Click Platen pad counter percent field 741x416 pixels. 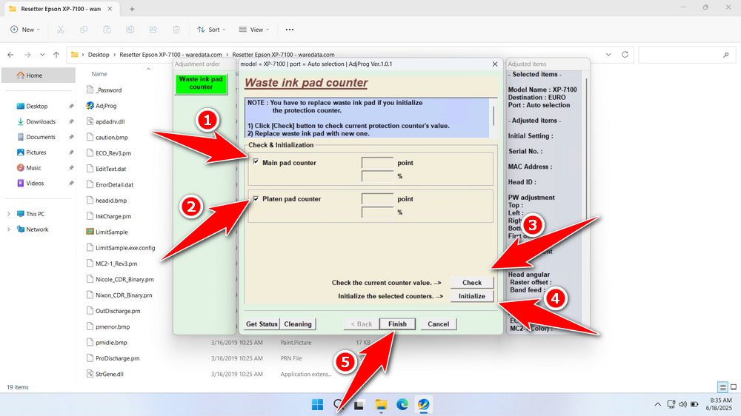pyautogui.click(x=377, y=212)
